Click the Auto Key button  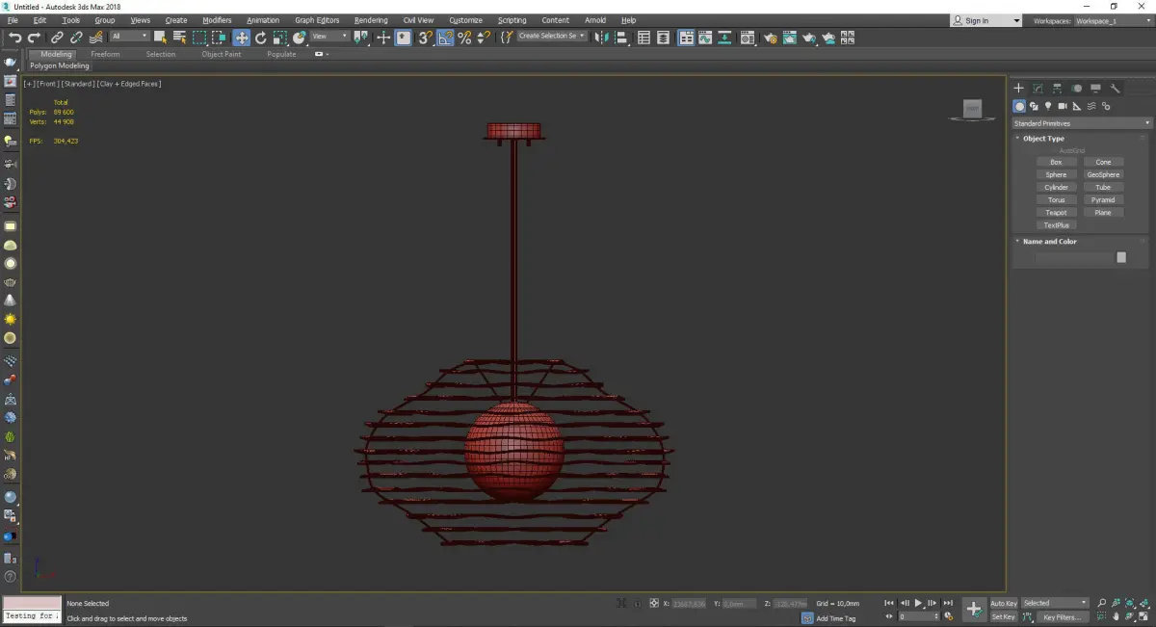[x=1003, y=603]
